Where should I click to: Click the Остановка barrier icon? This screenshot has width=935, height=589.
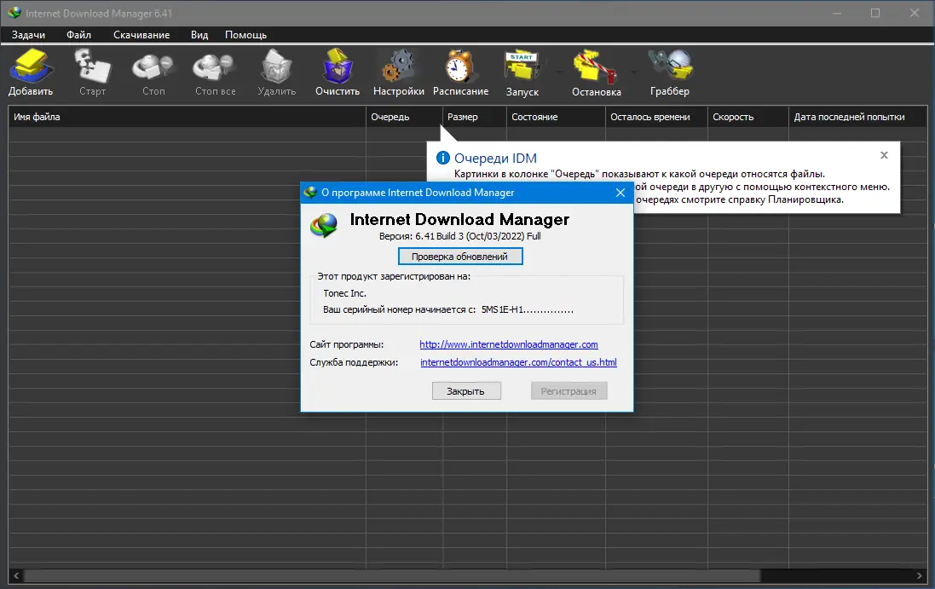(595, 68)
